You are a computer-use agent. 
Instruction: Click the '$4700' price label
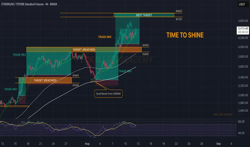tap(179, 19)
